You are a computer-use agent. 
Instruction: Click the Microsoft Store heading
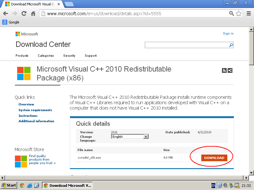coord(29,149)
